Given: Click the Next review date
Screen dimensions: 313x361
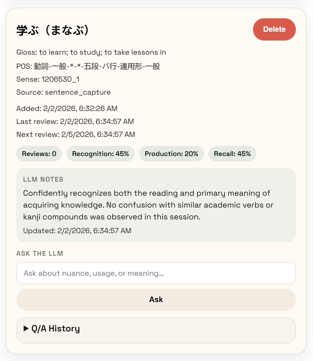Looking at the screenshot, I should tap(76, 134).
